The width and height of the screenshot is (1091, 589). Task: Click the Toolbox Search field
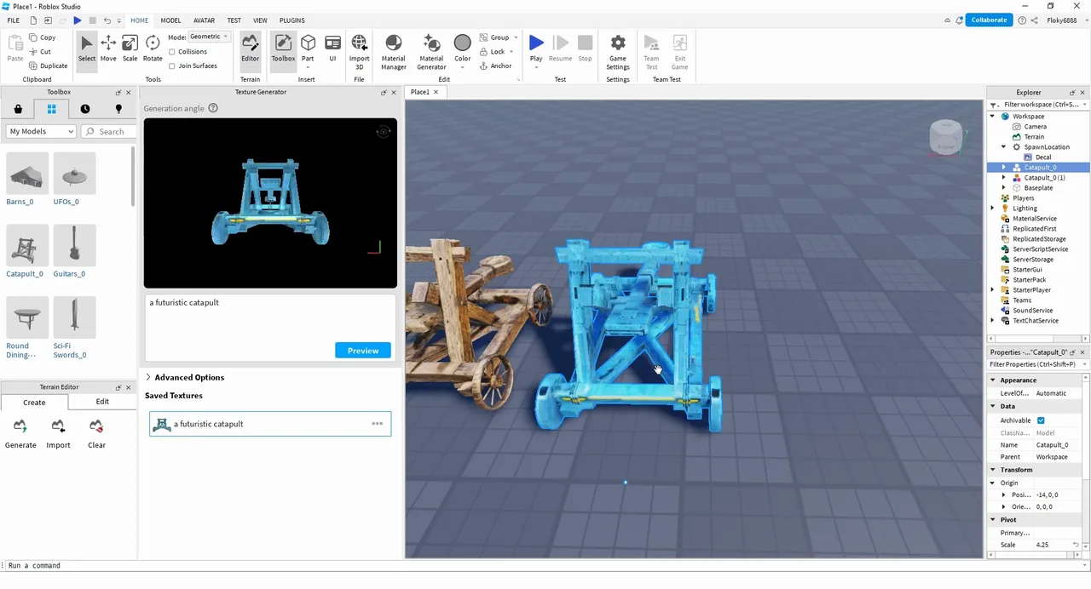[x=108, y=131]
